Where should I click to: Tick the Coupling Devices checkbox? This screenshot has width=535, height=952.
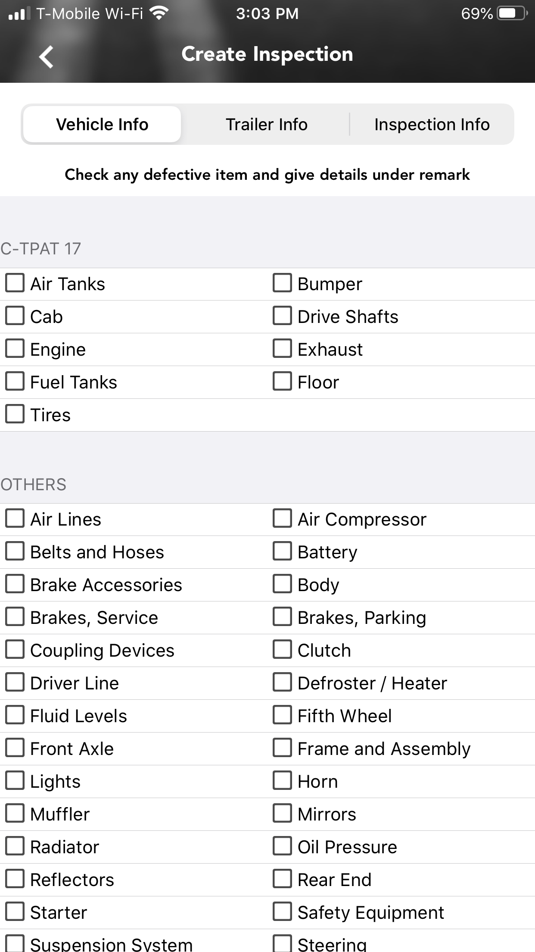click(x=15, y=650)
